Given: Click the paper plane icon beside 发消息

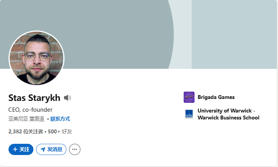Looking at the screenshot, I should [43, 149].
